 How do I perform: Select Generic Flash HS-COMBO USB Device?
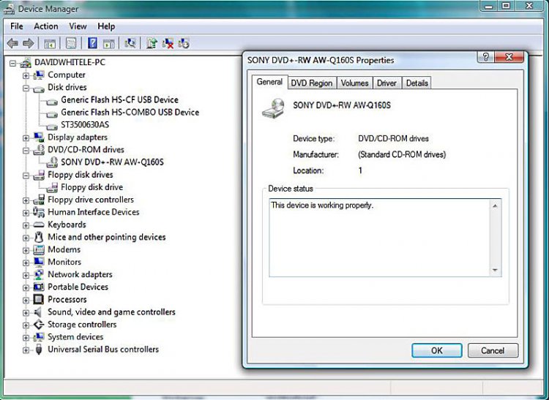pos(130,112)
